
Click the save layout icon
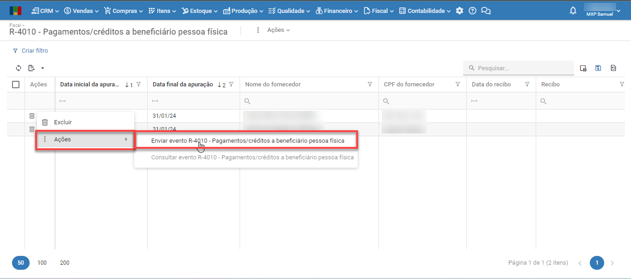click(598, 68)
